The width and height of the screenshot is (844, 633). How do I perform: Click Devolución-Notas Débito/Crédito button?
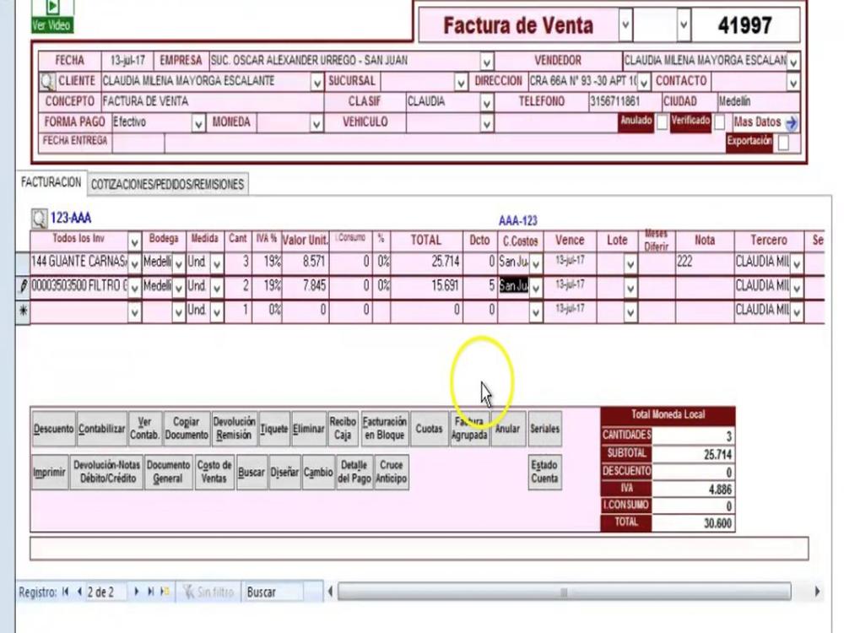pos(106,472)
